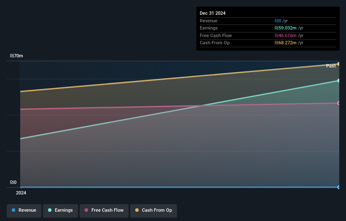Click the Earnings row label in tooltip
Viewport: 346px width, 221px height.
point(209,28)
